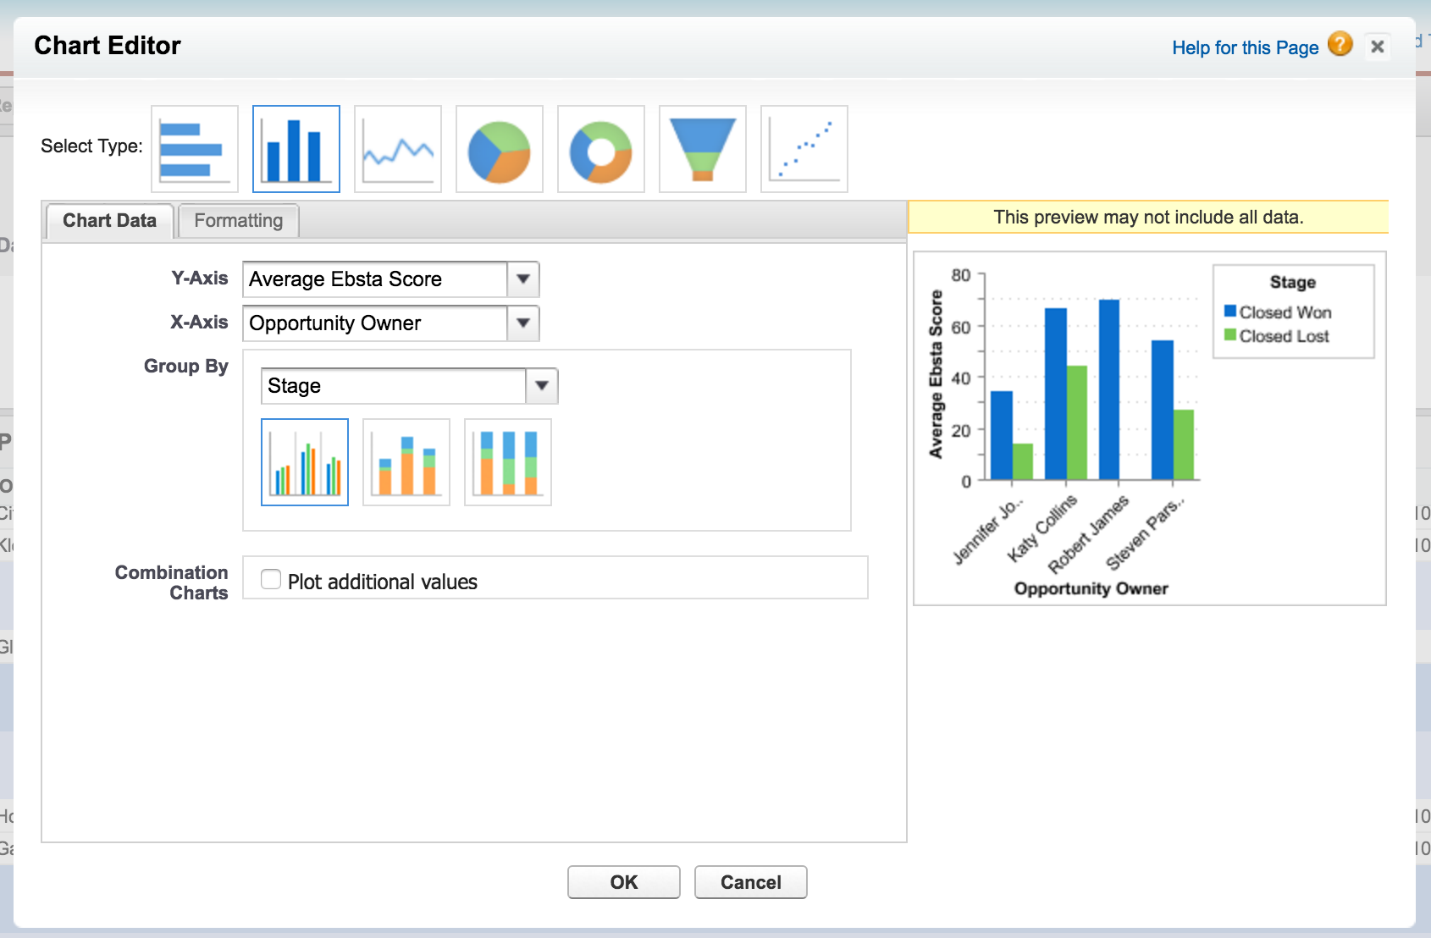Choose the funnel chart type
Screen dimensions: 1431x938
click(703, 149)
